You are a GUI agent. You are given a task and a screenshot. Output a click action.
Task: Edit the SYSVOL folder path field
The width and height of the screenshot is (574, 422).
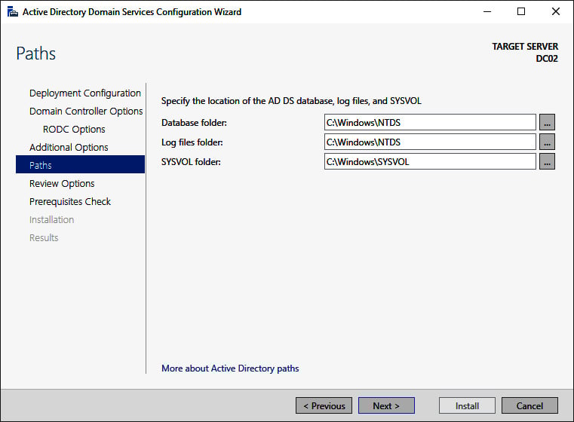click(x=430, y=161)
